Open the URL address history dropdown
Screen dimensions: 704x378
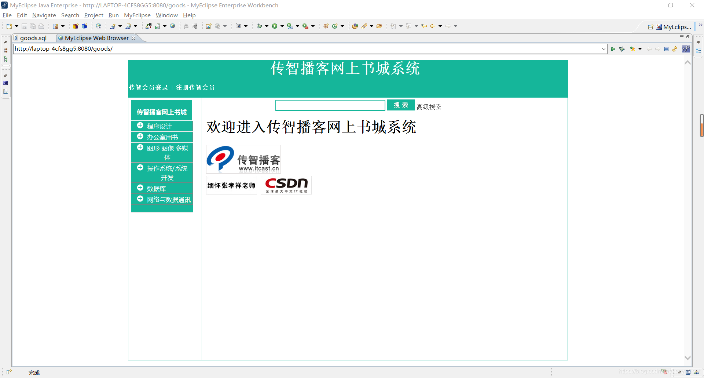coord(604,49)
